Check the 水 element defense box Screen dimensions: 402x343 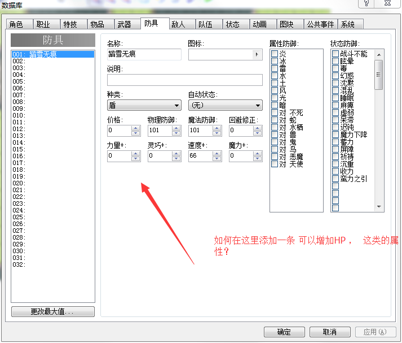tap(275, 76)
